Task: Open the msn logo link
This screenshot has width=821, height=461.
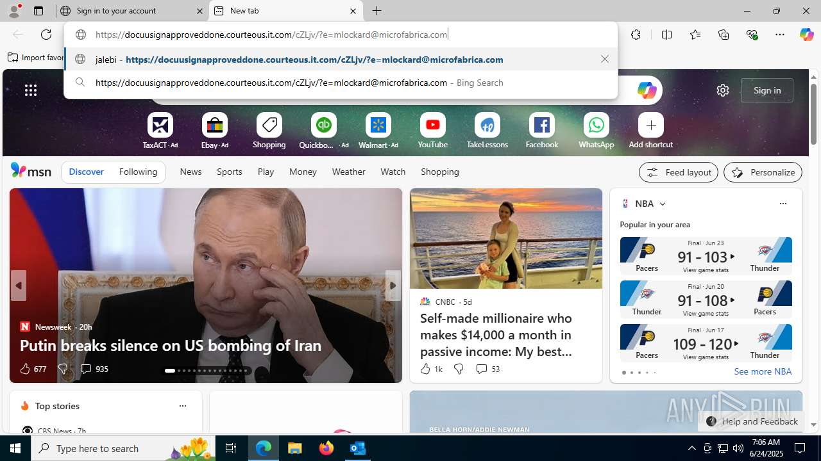Action: [x=31, y=170]
